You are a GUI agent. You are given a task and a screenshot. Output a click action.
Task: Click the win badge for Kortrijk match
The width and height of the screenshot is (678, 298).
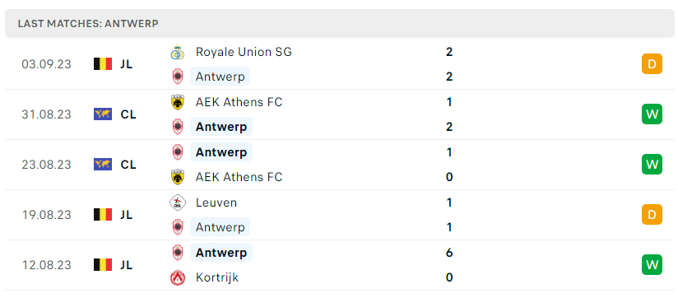pos(652,265)
